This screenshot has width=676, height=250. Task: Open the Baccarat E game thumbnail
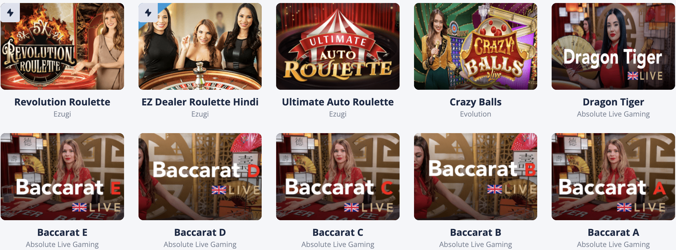62,177
